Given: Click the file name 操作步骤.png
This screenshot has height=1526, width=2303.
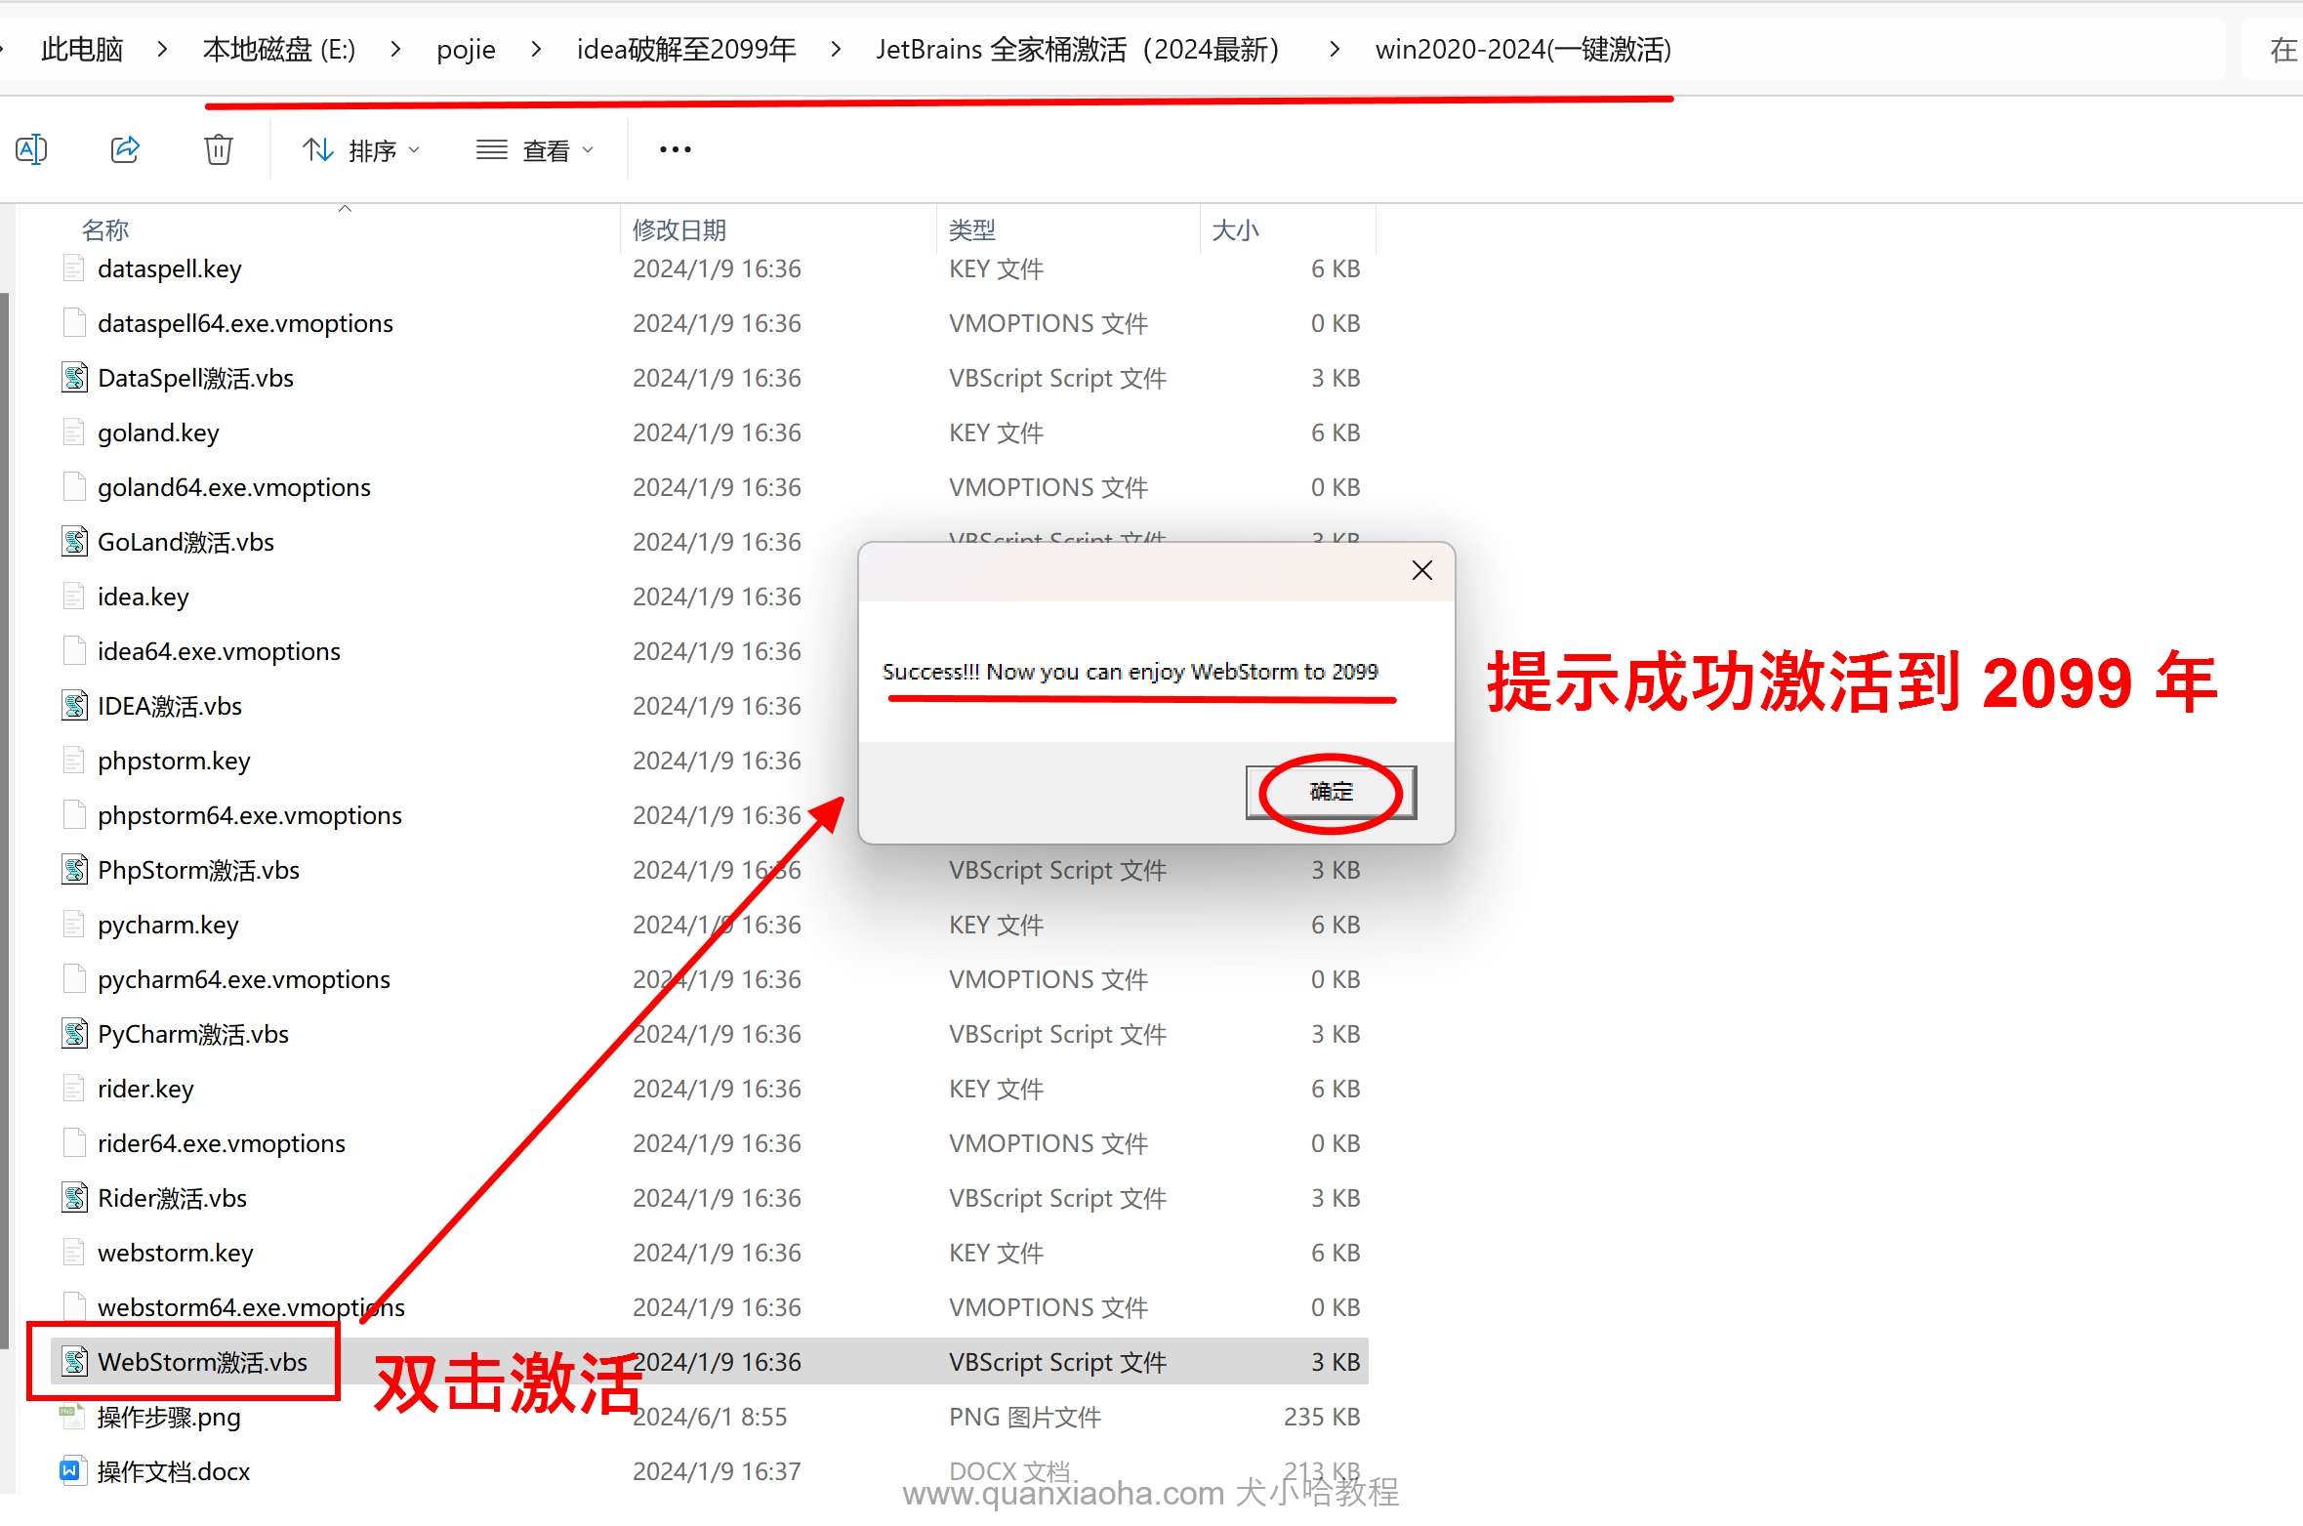Looking at the screenshot, I should point(169,1417).
